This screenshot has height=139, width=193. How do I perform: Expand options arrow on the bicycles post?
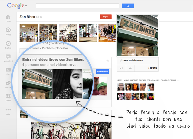108,114
